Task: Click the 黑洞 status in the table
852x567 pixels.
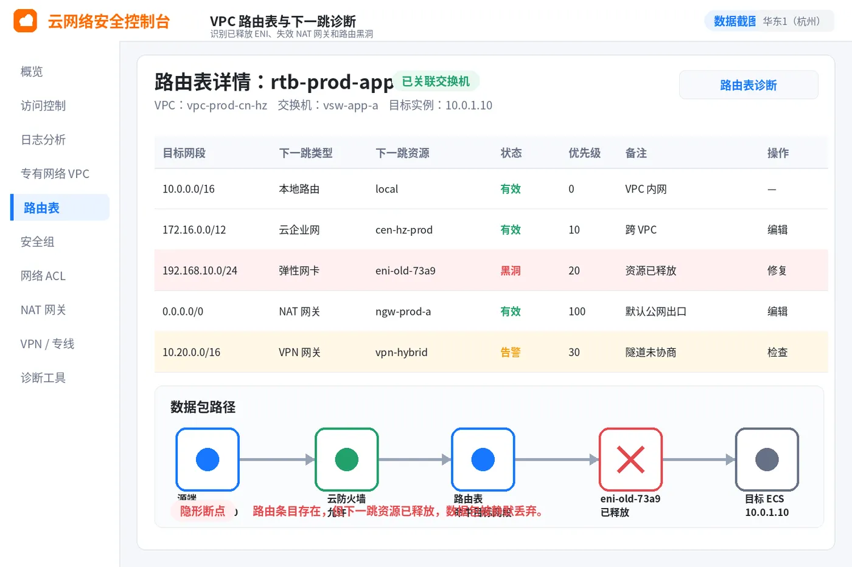Action: 511,270
